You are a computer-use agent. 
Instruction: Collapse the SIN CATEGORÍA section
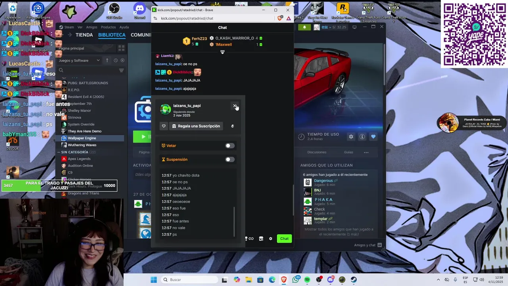(60, 152)
